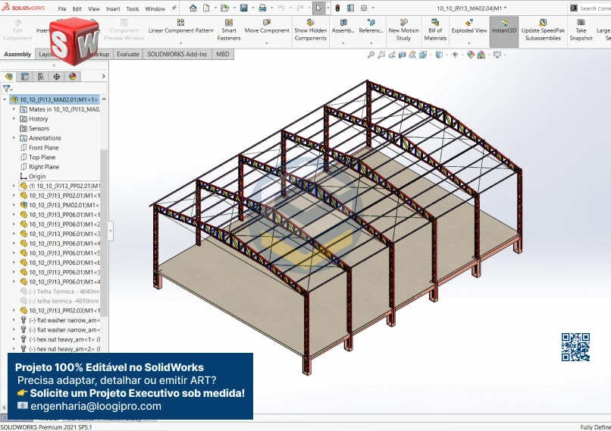Start a New Motion Study
Screen dimensions: 611x431
coord(404,30)
